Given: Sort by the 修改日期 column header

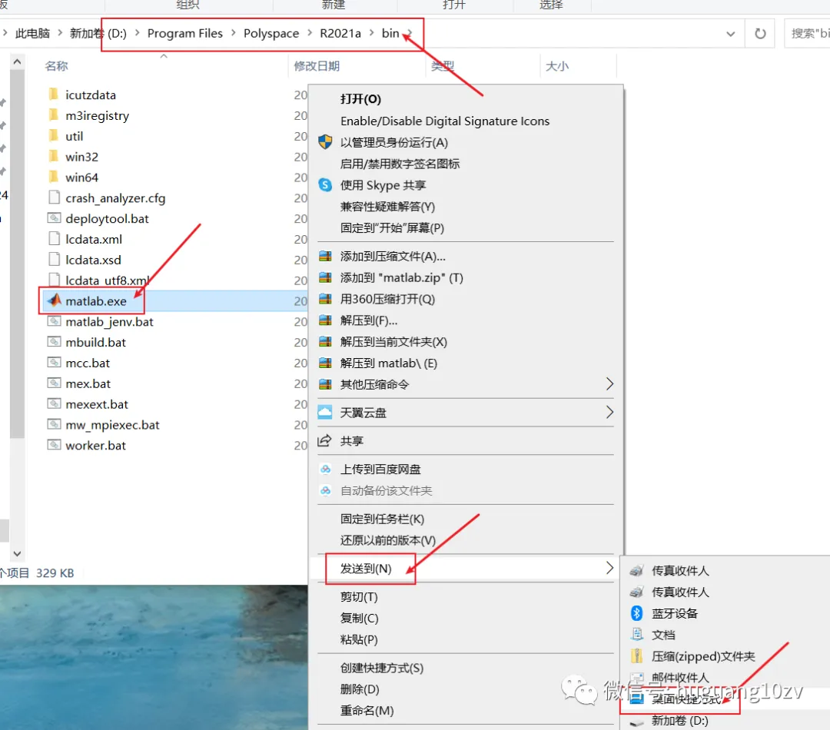Looking at the screenshot, I should [317, 65].
